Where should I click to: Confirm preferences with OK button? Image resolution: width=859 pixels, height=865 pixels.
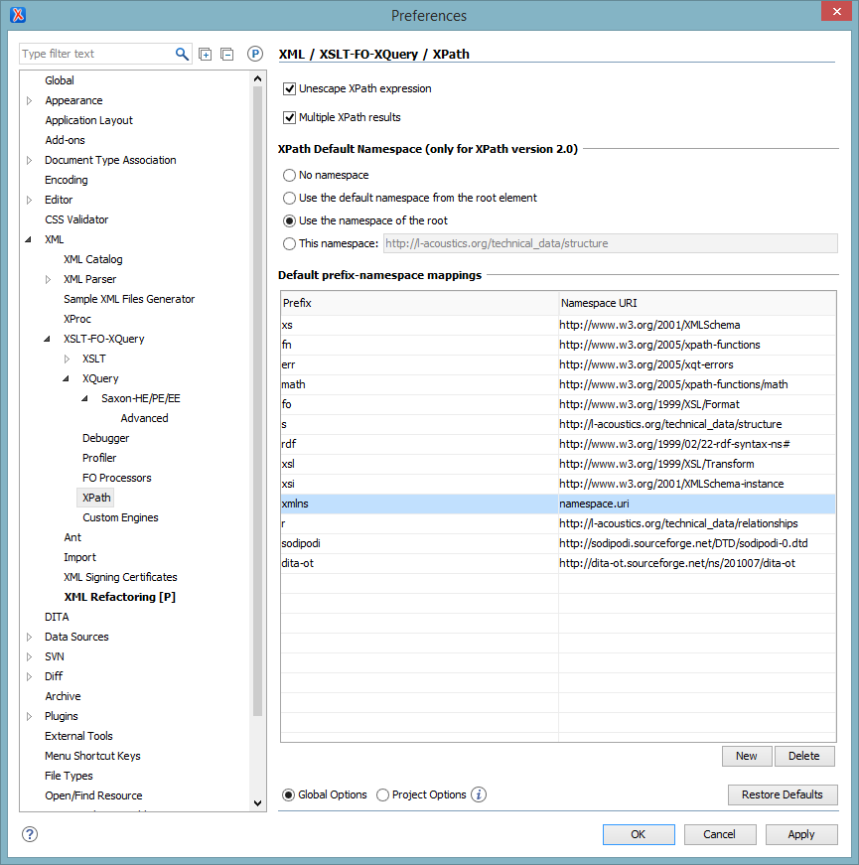[x=639, y=834]
